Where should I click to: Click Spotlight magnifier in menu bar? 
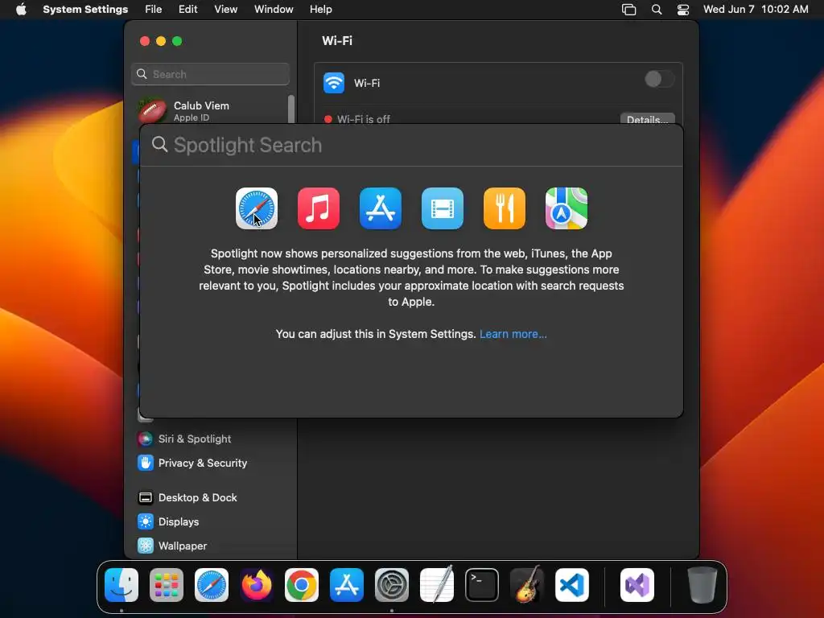click(657, 10)
